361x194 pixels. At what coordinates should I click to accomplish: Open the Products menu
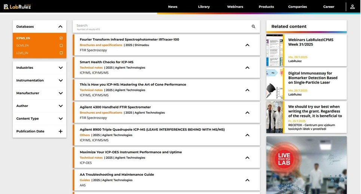pyautogui.click(x=266, y=7)
